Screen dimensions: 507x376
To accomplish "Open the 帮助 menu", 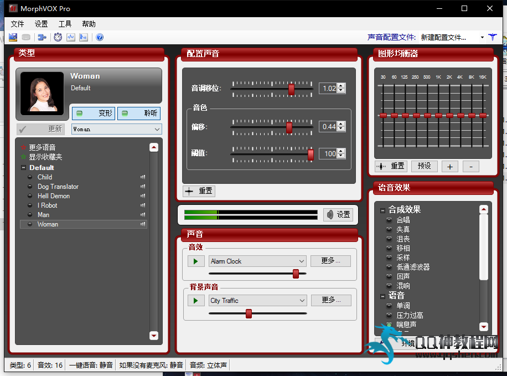I will coord(89,24).
